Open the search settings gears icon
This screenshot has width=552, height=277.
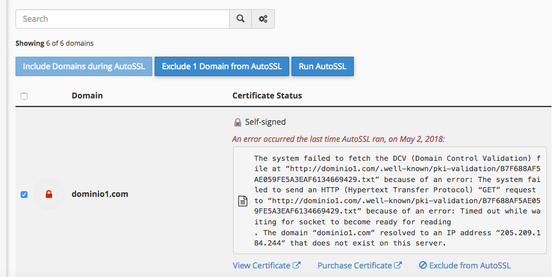[263, 19]
